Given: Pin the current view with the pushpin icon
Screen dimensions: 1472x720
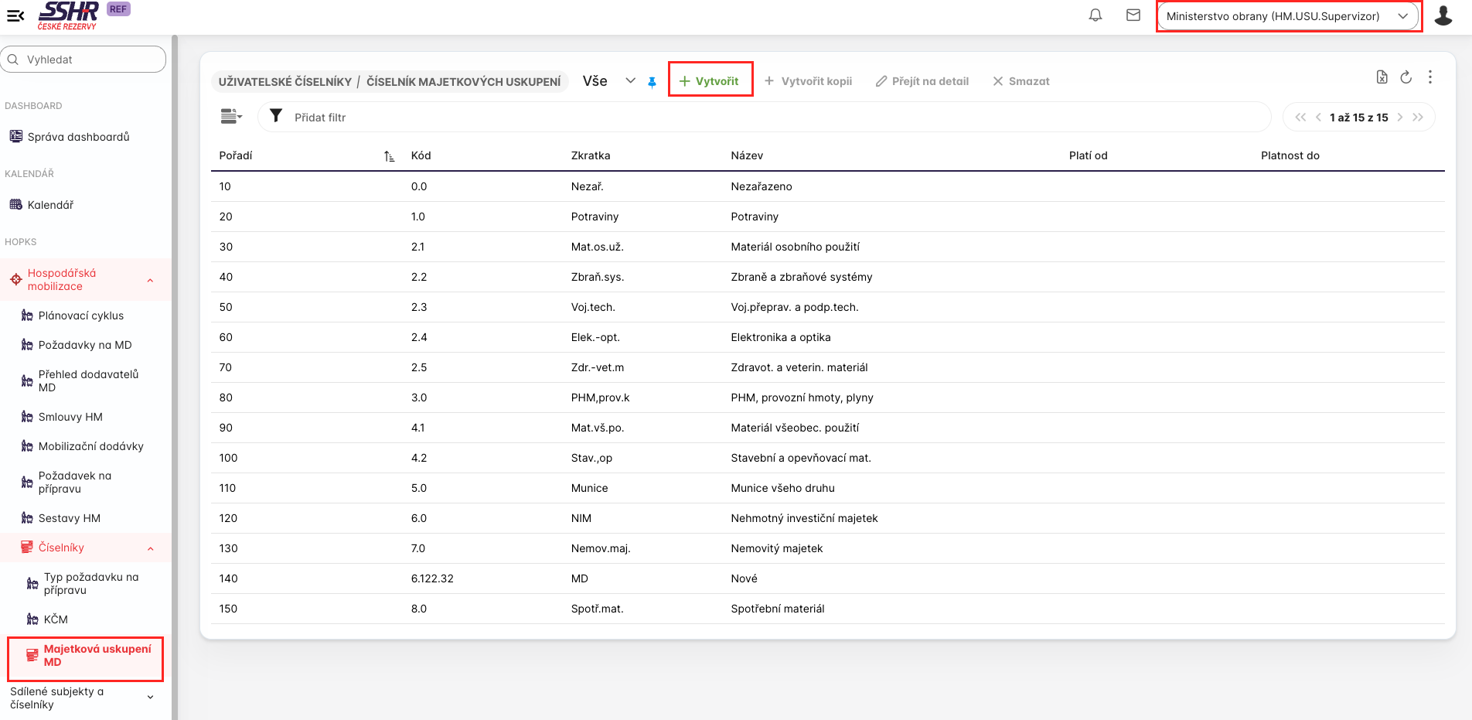Looking at the screenshot, I should [652, 82].
